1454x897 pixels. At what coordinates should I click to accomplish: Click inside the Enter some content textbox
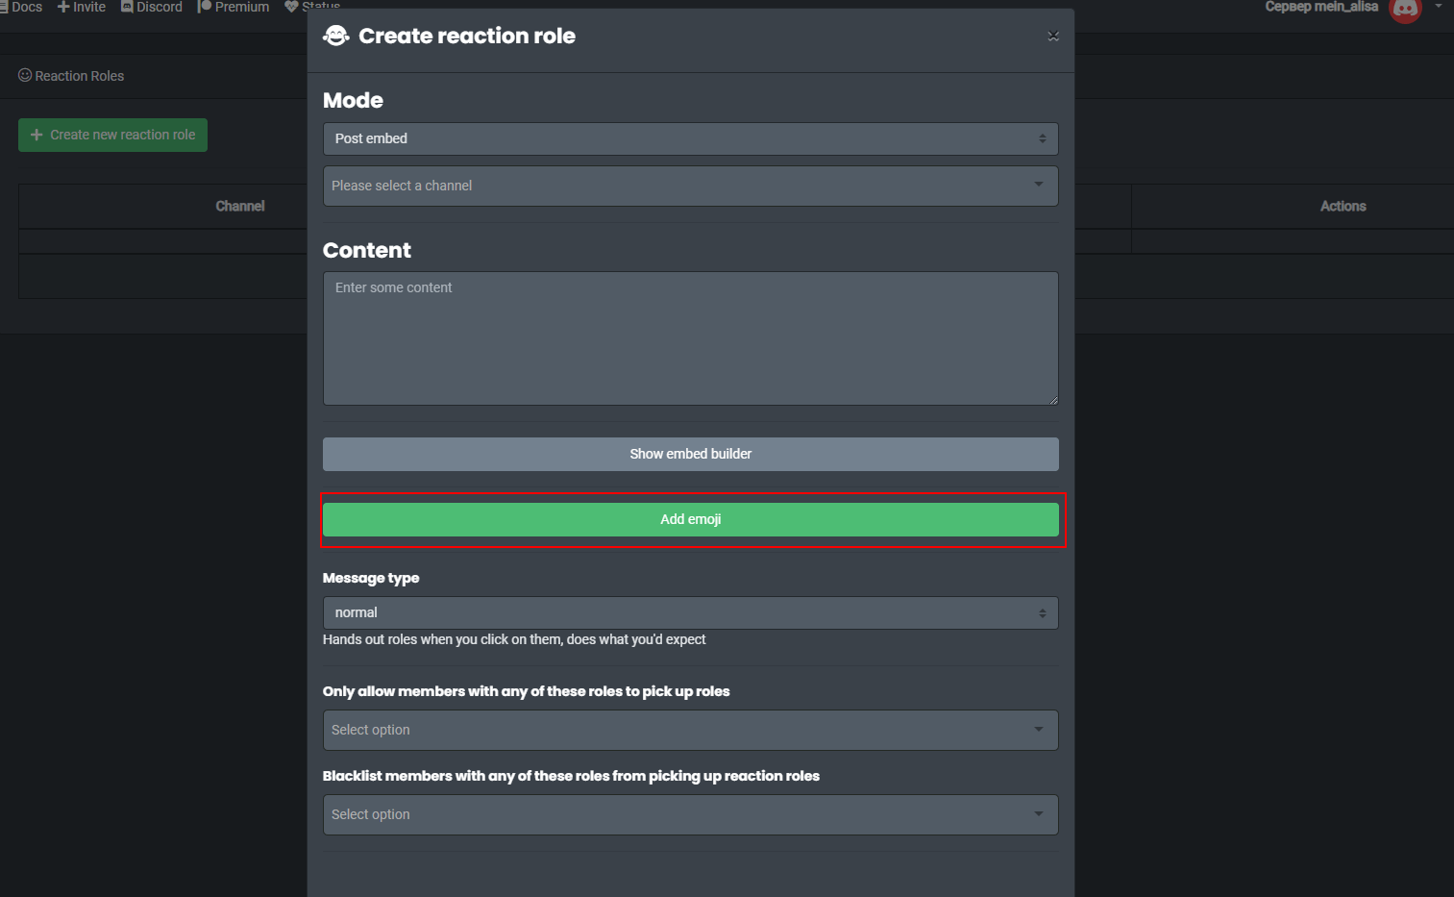690,337
